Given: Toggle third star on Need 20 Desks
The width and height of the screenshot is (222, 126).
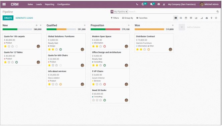Looking at the screenshot, I should click(101, 100).
